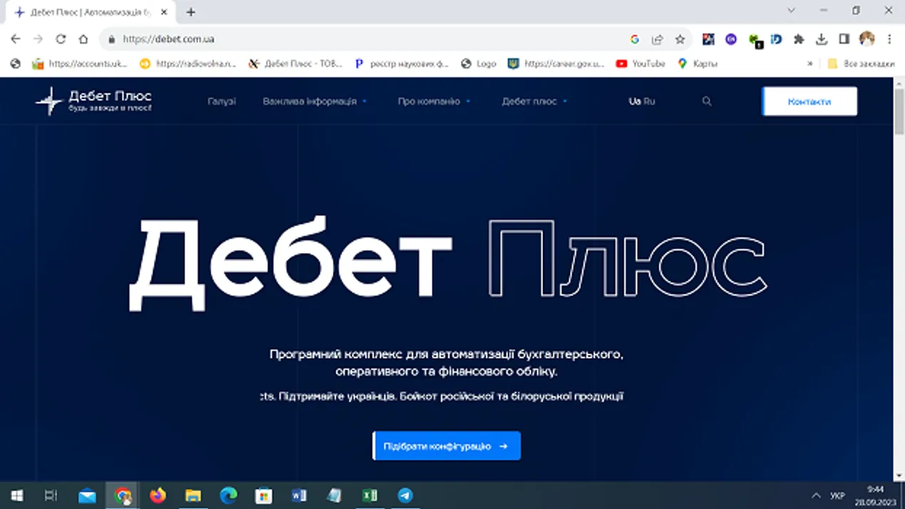905x509 pixels.
Task: Open accounts.uk bookmark
Action: 80,63
